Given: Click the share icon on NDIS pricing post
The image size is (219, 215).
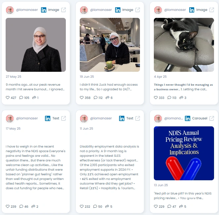Looking at the screenshot, I should (181, 206).
